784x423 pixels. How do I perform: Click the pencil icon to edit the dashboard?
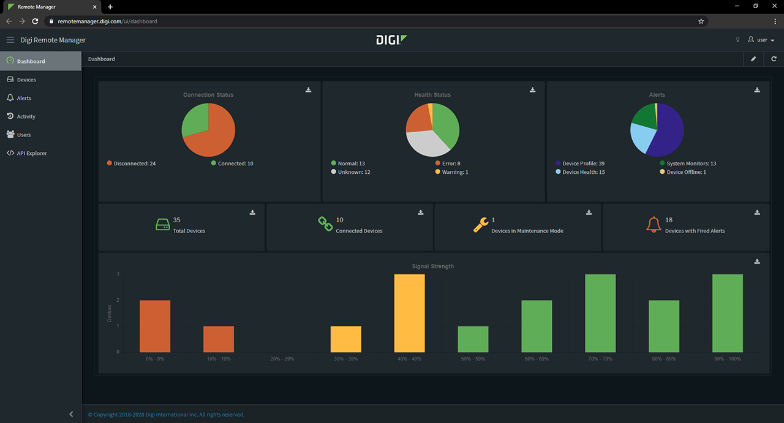pyautogui.click(x=753, y=59)
